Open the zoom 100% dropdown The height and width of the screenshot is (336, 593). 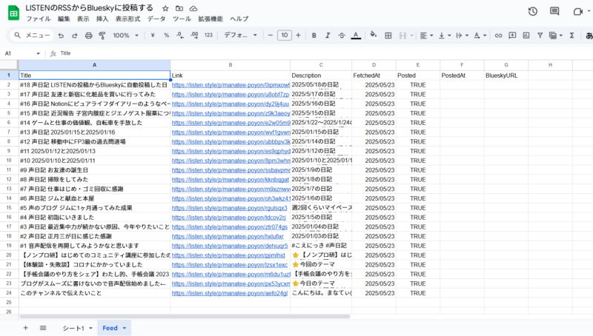point(125,36)
